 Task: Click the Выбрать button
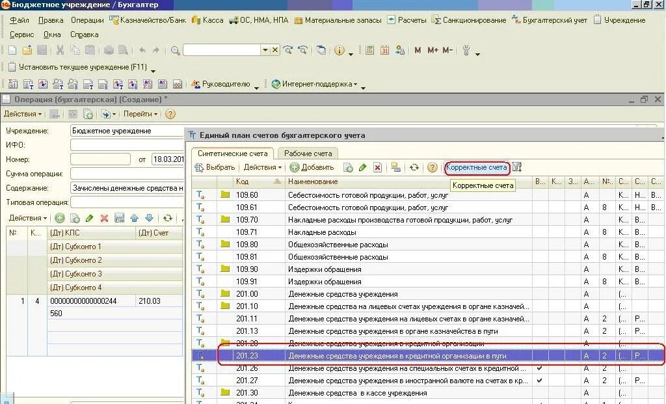tap(215, 167)
